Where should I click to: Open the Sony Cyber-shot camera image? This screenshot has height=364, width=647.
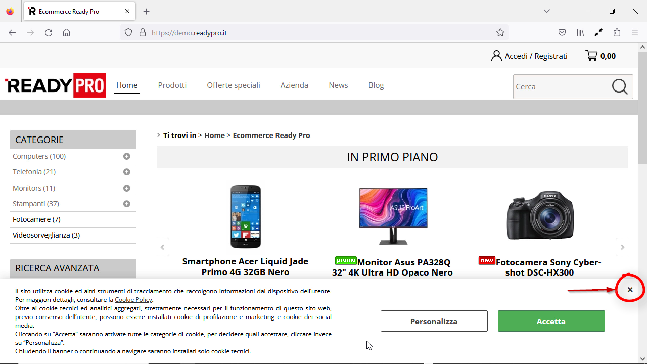pyautogui.click(x=540, y=215)
